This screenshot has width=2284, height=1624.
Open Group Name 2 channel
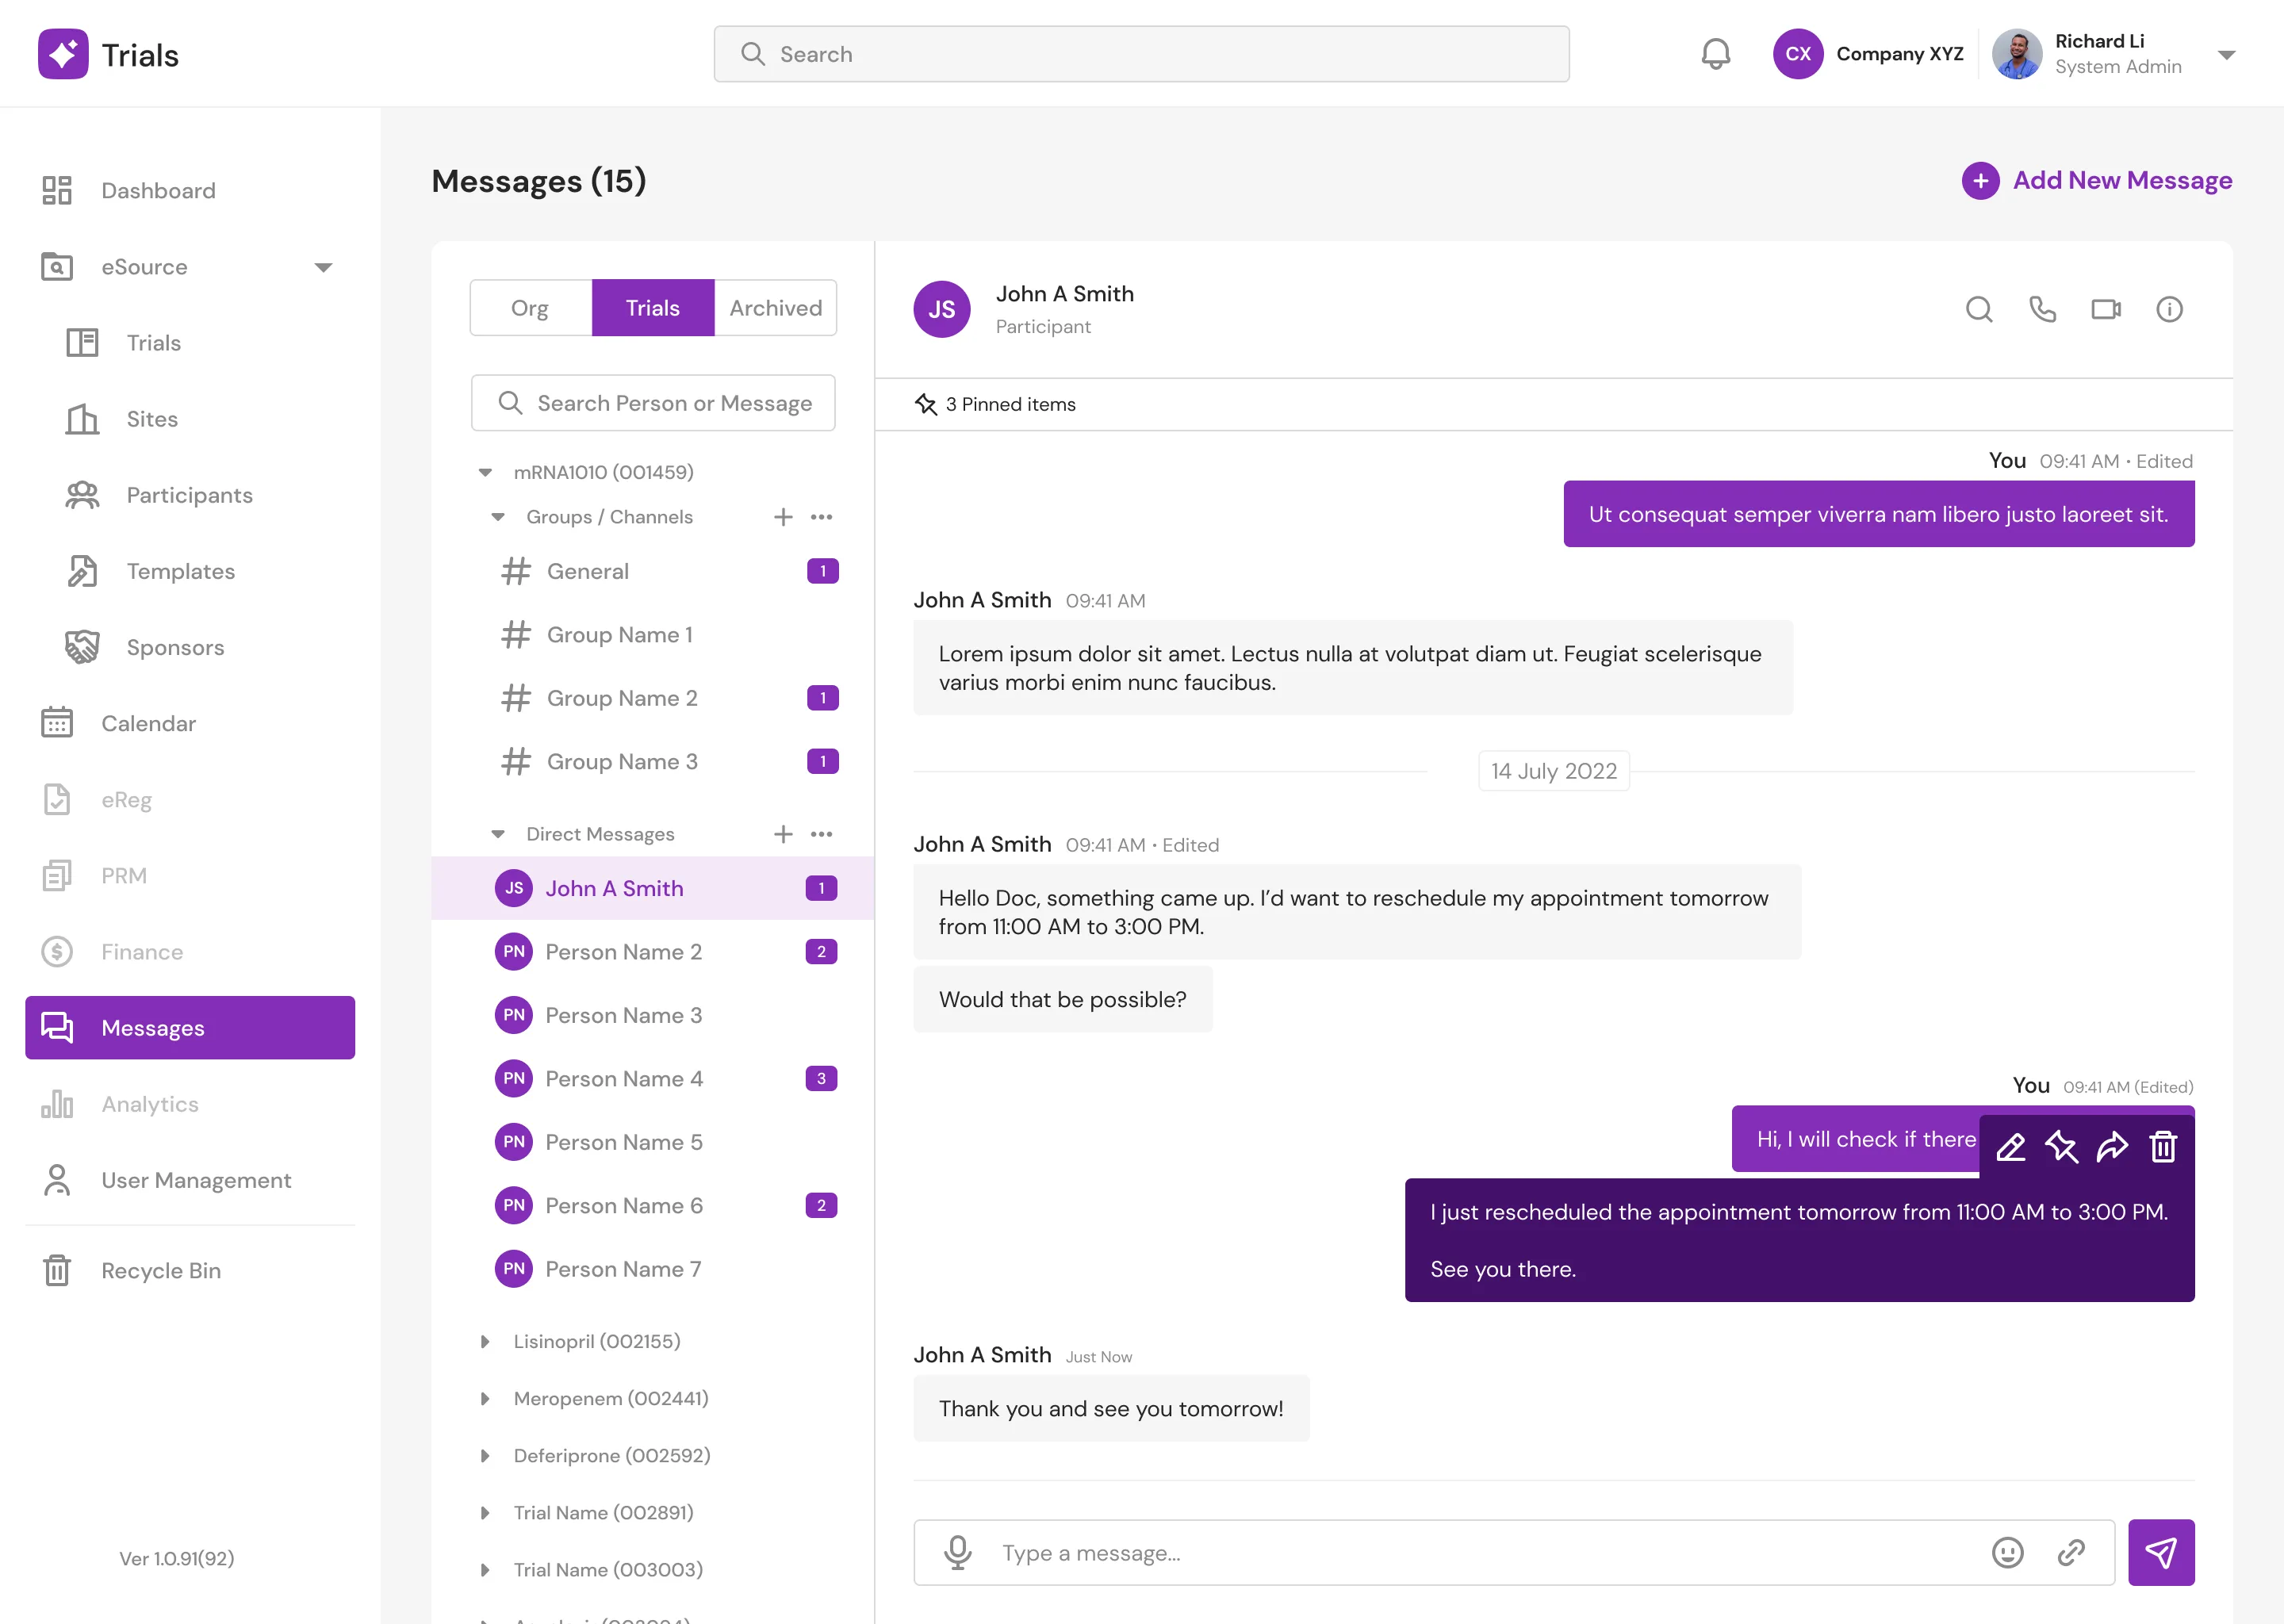pos(653,698)
